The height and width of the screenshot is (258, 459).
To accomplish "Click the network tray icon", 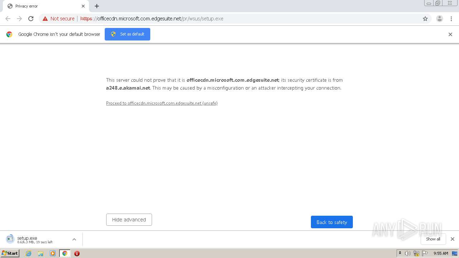I will tap(416, 253).
